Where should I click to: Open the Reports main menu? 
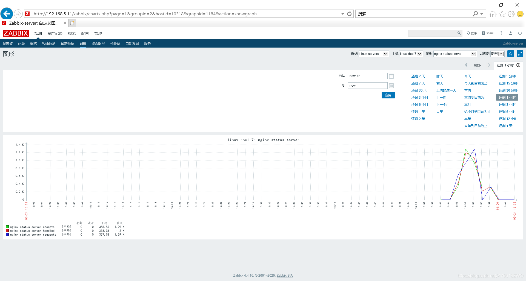(x=72, y=33)
